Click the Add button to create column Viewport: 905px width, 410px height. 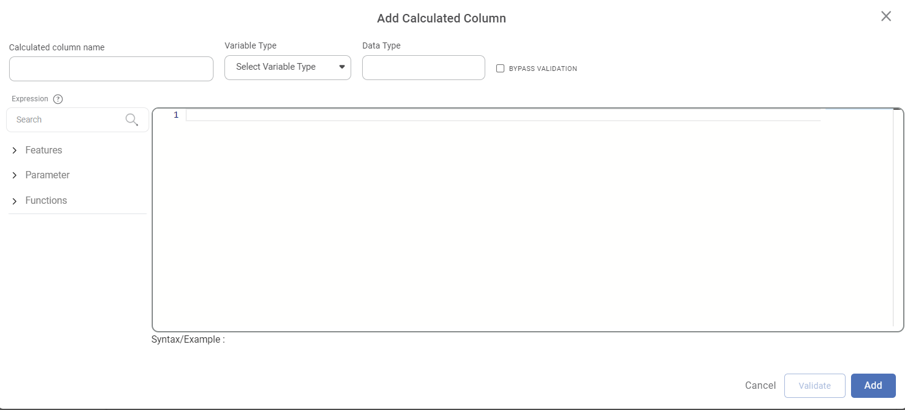pos(873,386)
